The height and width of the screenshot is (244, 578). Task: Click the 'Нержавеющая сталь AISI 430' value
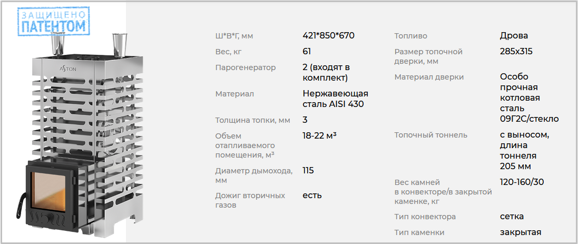point(336,99)
